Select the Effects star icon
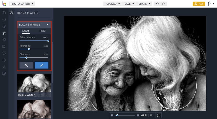Image resolution: width=217 pixels, height=119 pixels. [4, 33]
